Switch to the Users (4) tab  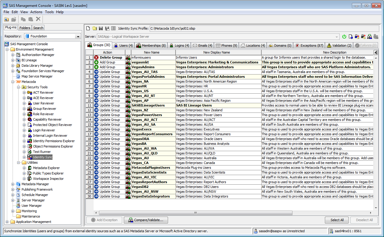pyautogui.click(x=124, y=45)
